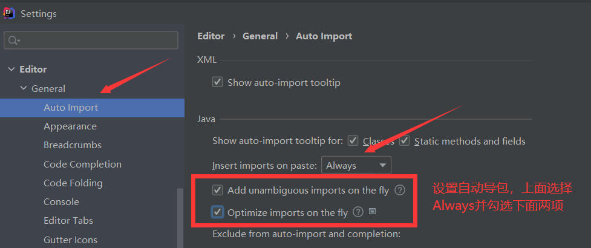
Task: Uncheck Optimize imports on the fly
Action: [218, 212]
